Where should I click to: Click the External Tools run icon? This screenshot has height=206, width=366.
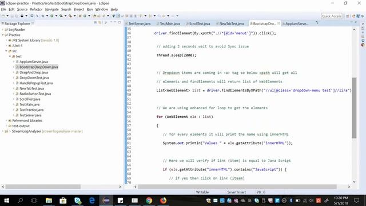pos(70,16)
